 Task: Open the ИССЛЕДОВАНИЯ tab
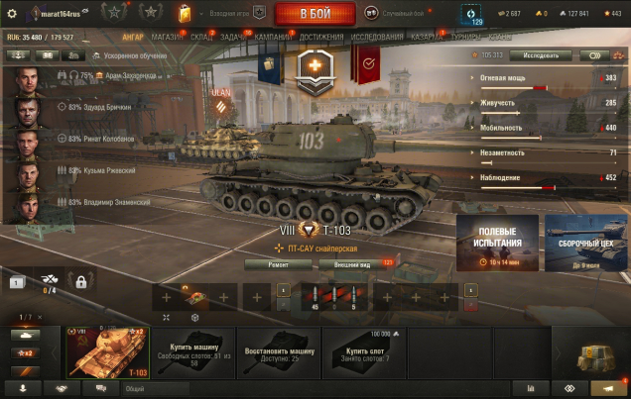coord(377,37)
